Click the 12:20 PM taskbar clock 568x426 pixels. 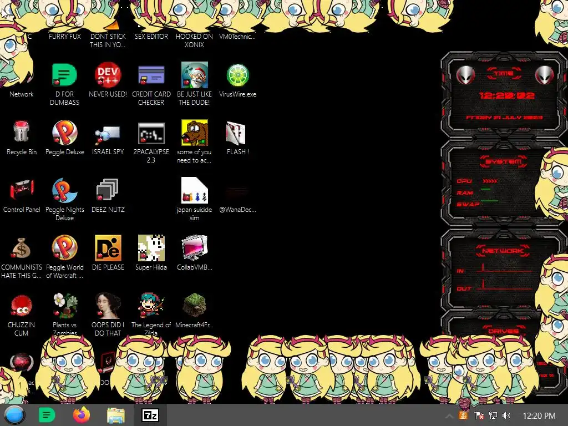pos(539,416)
